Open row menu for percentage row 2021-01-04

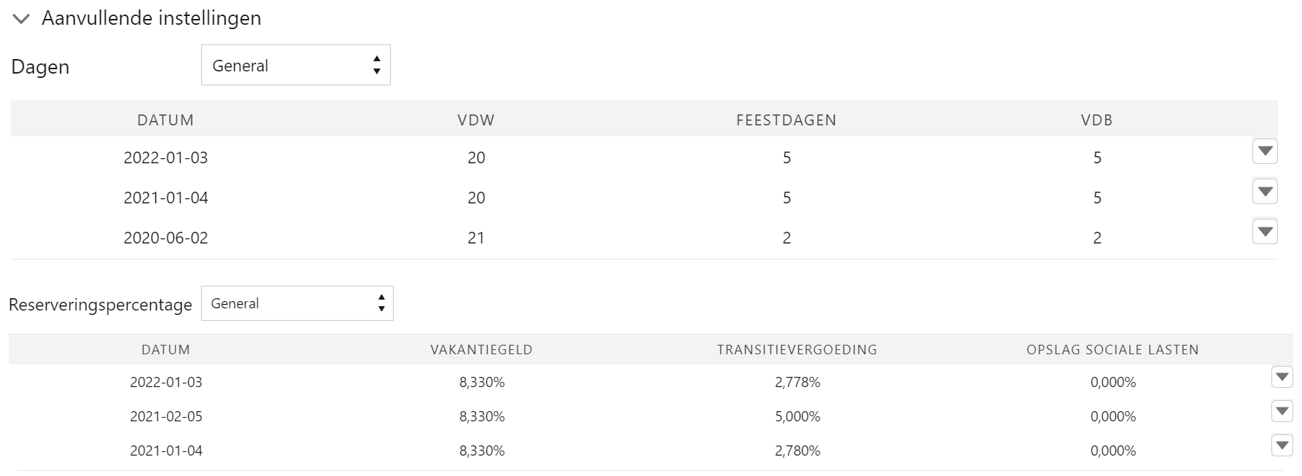(1282, 445)
